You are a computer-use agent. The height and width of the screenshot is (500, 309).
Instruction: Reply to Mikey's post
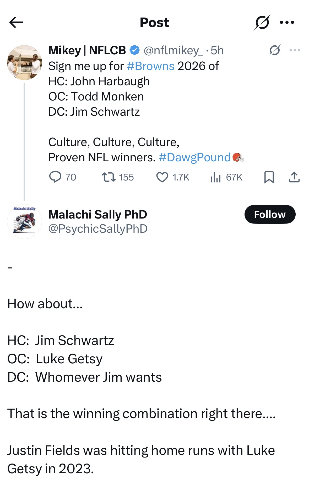click(x=55, y=177)
